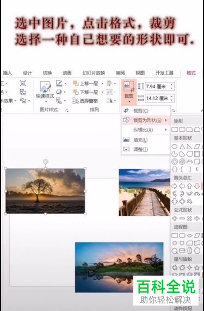Click the 下移一层 button

[x=85, y=92]
